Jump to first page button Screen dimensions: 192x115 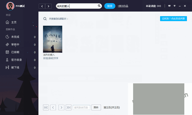[x=46, y=107]
